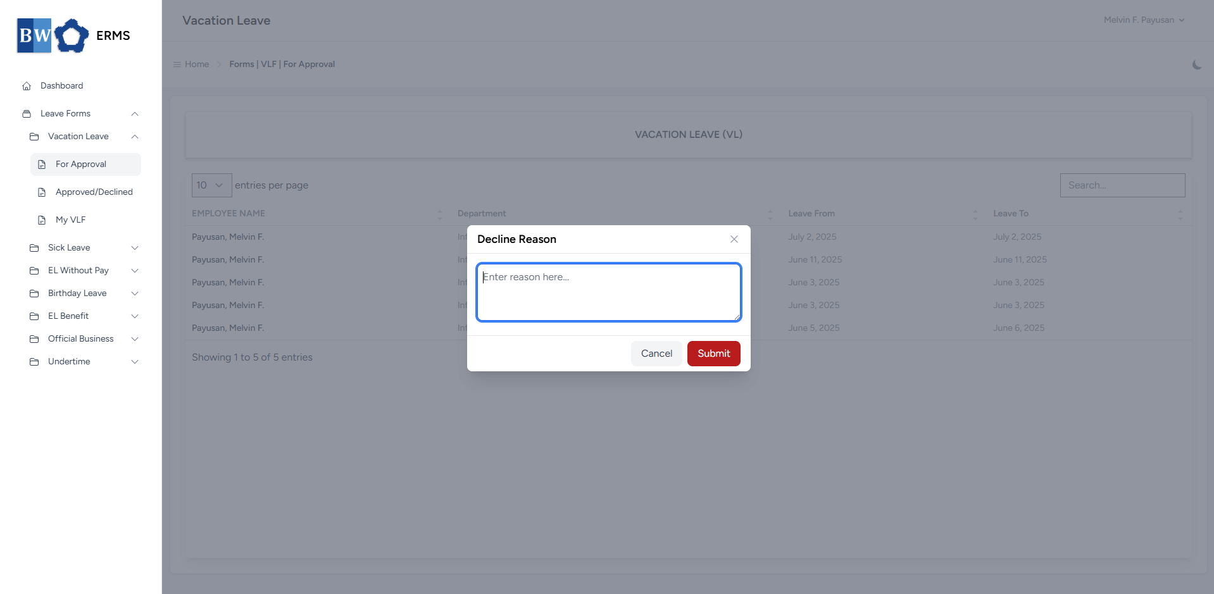Open Official Business menu item
1214x594 pixels.
pyautogui.click(x=84, y=339)
